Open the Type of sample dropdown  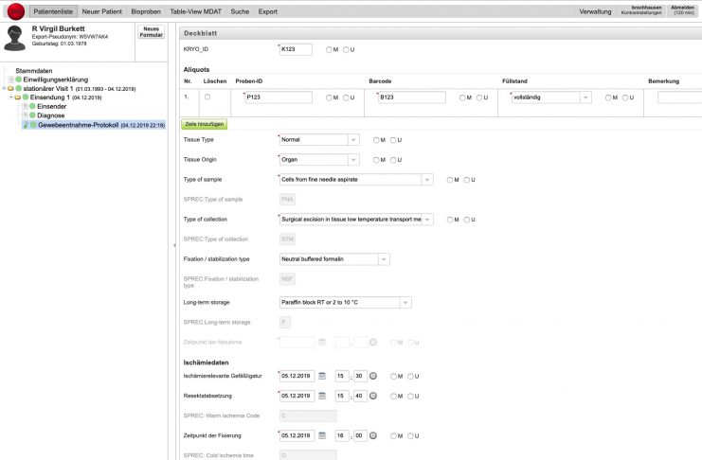(427, 180)
